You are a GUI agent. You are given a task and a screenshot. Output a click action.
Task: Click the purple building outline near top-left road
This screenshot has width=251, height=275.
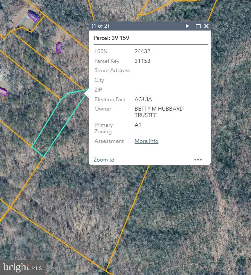[33, 16]
